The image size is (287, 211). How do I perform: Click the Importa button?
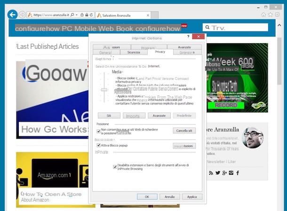pos(134,116)
